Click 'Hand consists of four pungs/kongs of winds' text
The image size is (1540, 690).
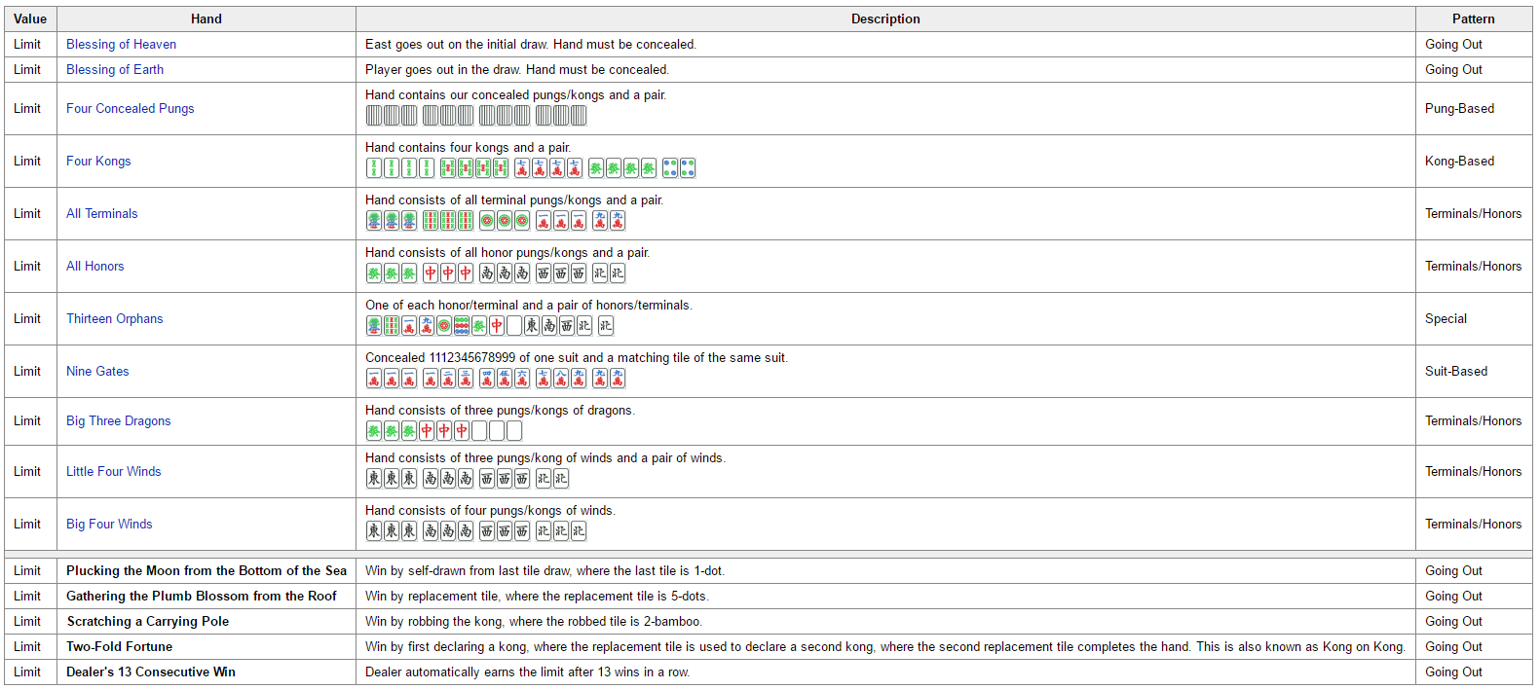pos(490,510)
